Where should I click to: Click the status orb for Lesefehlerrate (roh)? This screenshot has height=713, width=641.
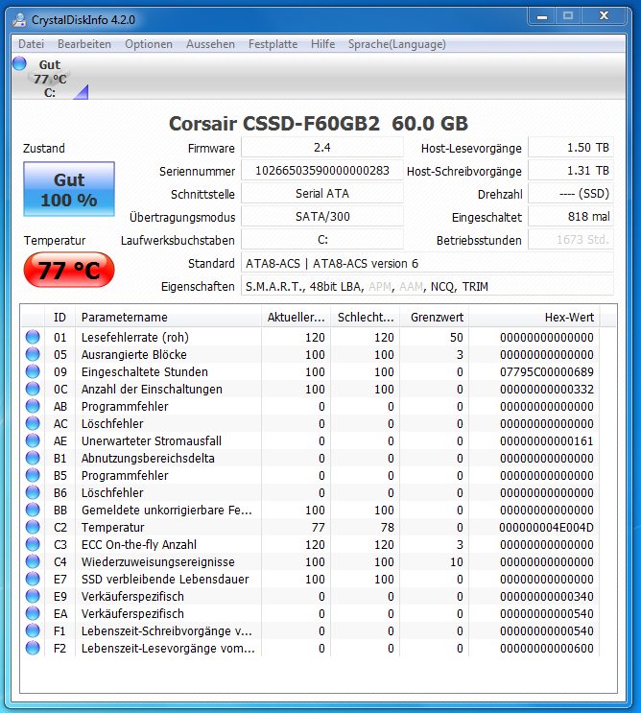33,337
